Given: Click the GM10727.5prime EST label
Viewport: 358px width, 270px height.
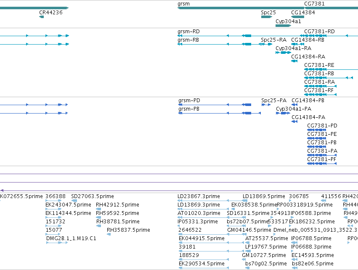Looking at the screenshot, I should pos(264,256).
